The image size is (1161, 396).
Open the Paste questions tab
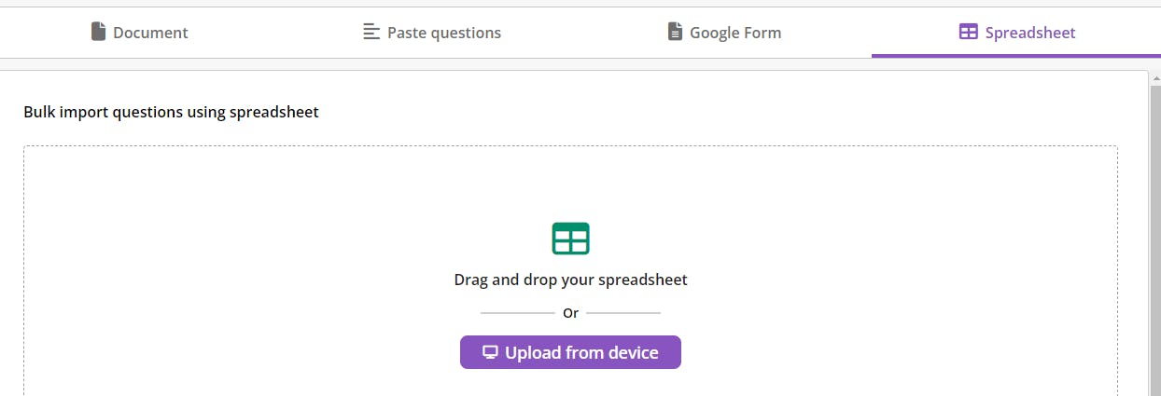(443, 33)
